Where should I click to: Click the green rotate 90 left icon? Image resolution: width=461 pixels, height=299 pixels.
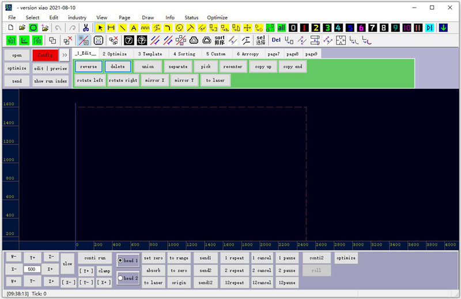coord(11,40)
